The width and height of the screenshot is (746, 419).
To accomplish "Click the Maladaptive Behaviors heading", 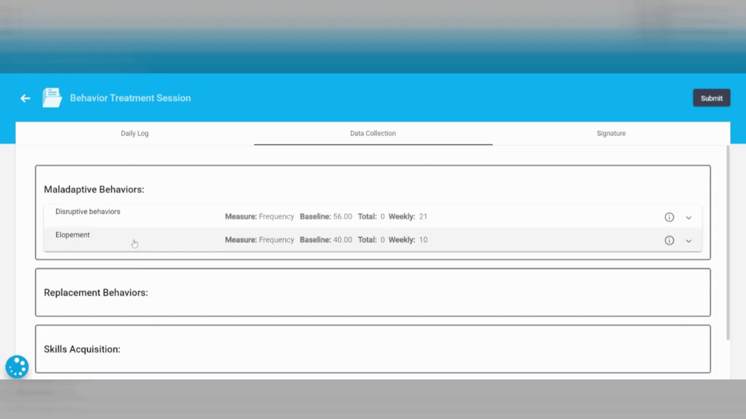I will pos(94,190).
